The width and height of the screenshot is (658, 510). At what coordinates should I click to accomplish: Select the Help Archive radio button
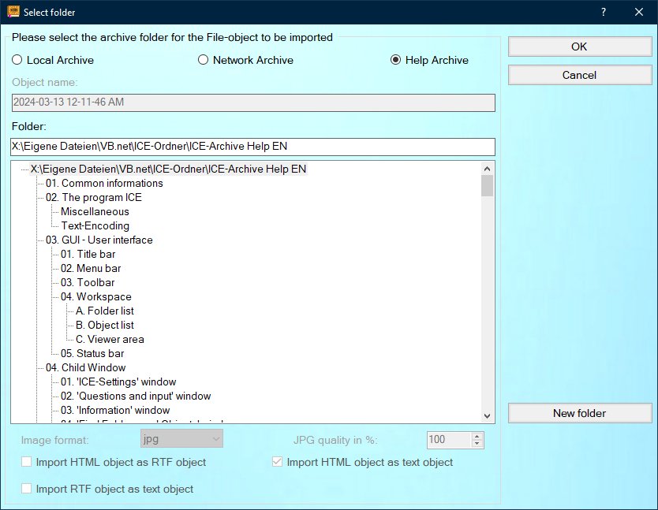point(396,60)
